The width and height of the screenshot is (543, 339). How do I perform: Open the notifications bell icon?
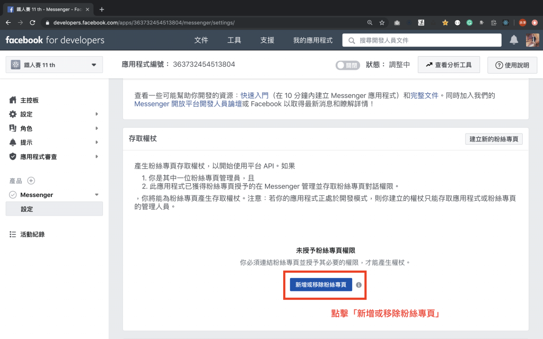tap(514, 40)
